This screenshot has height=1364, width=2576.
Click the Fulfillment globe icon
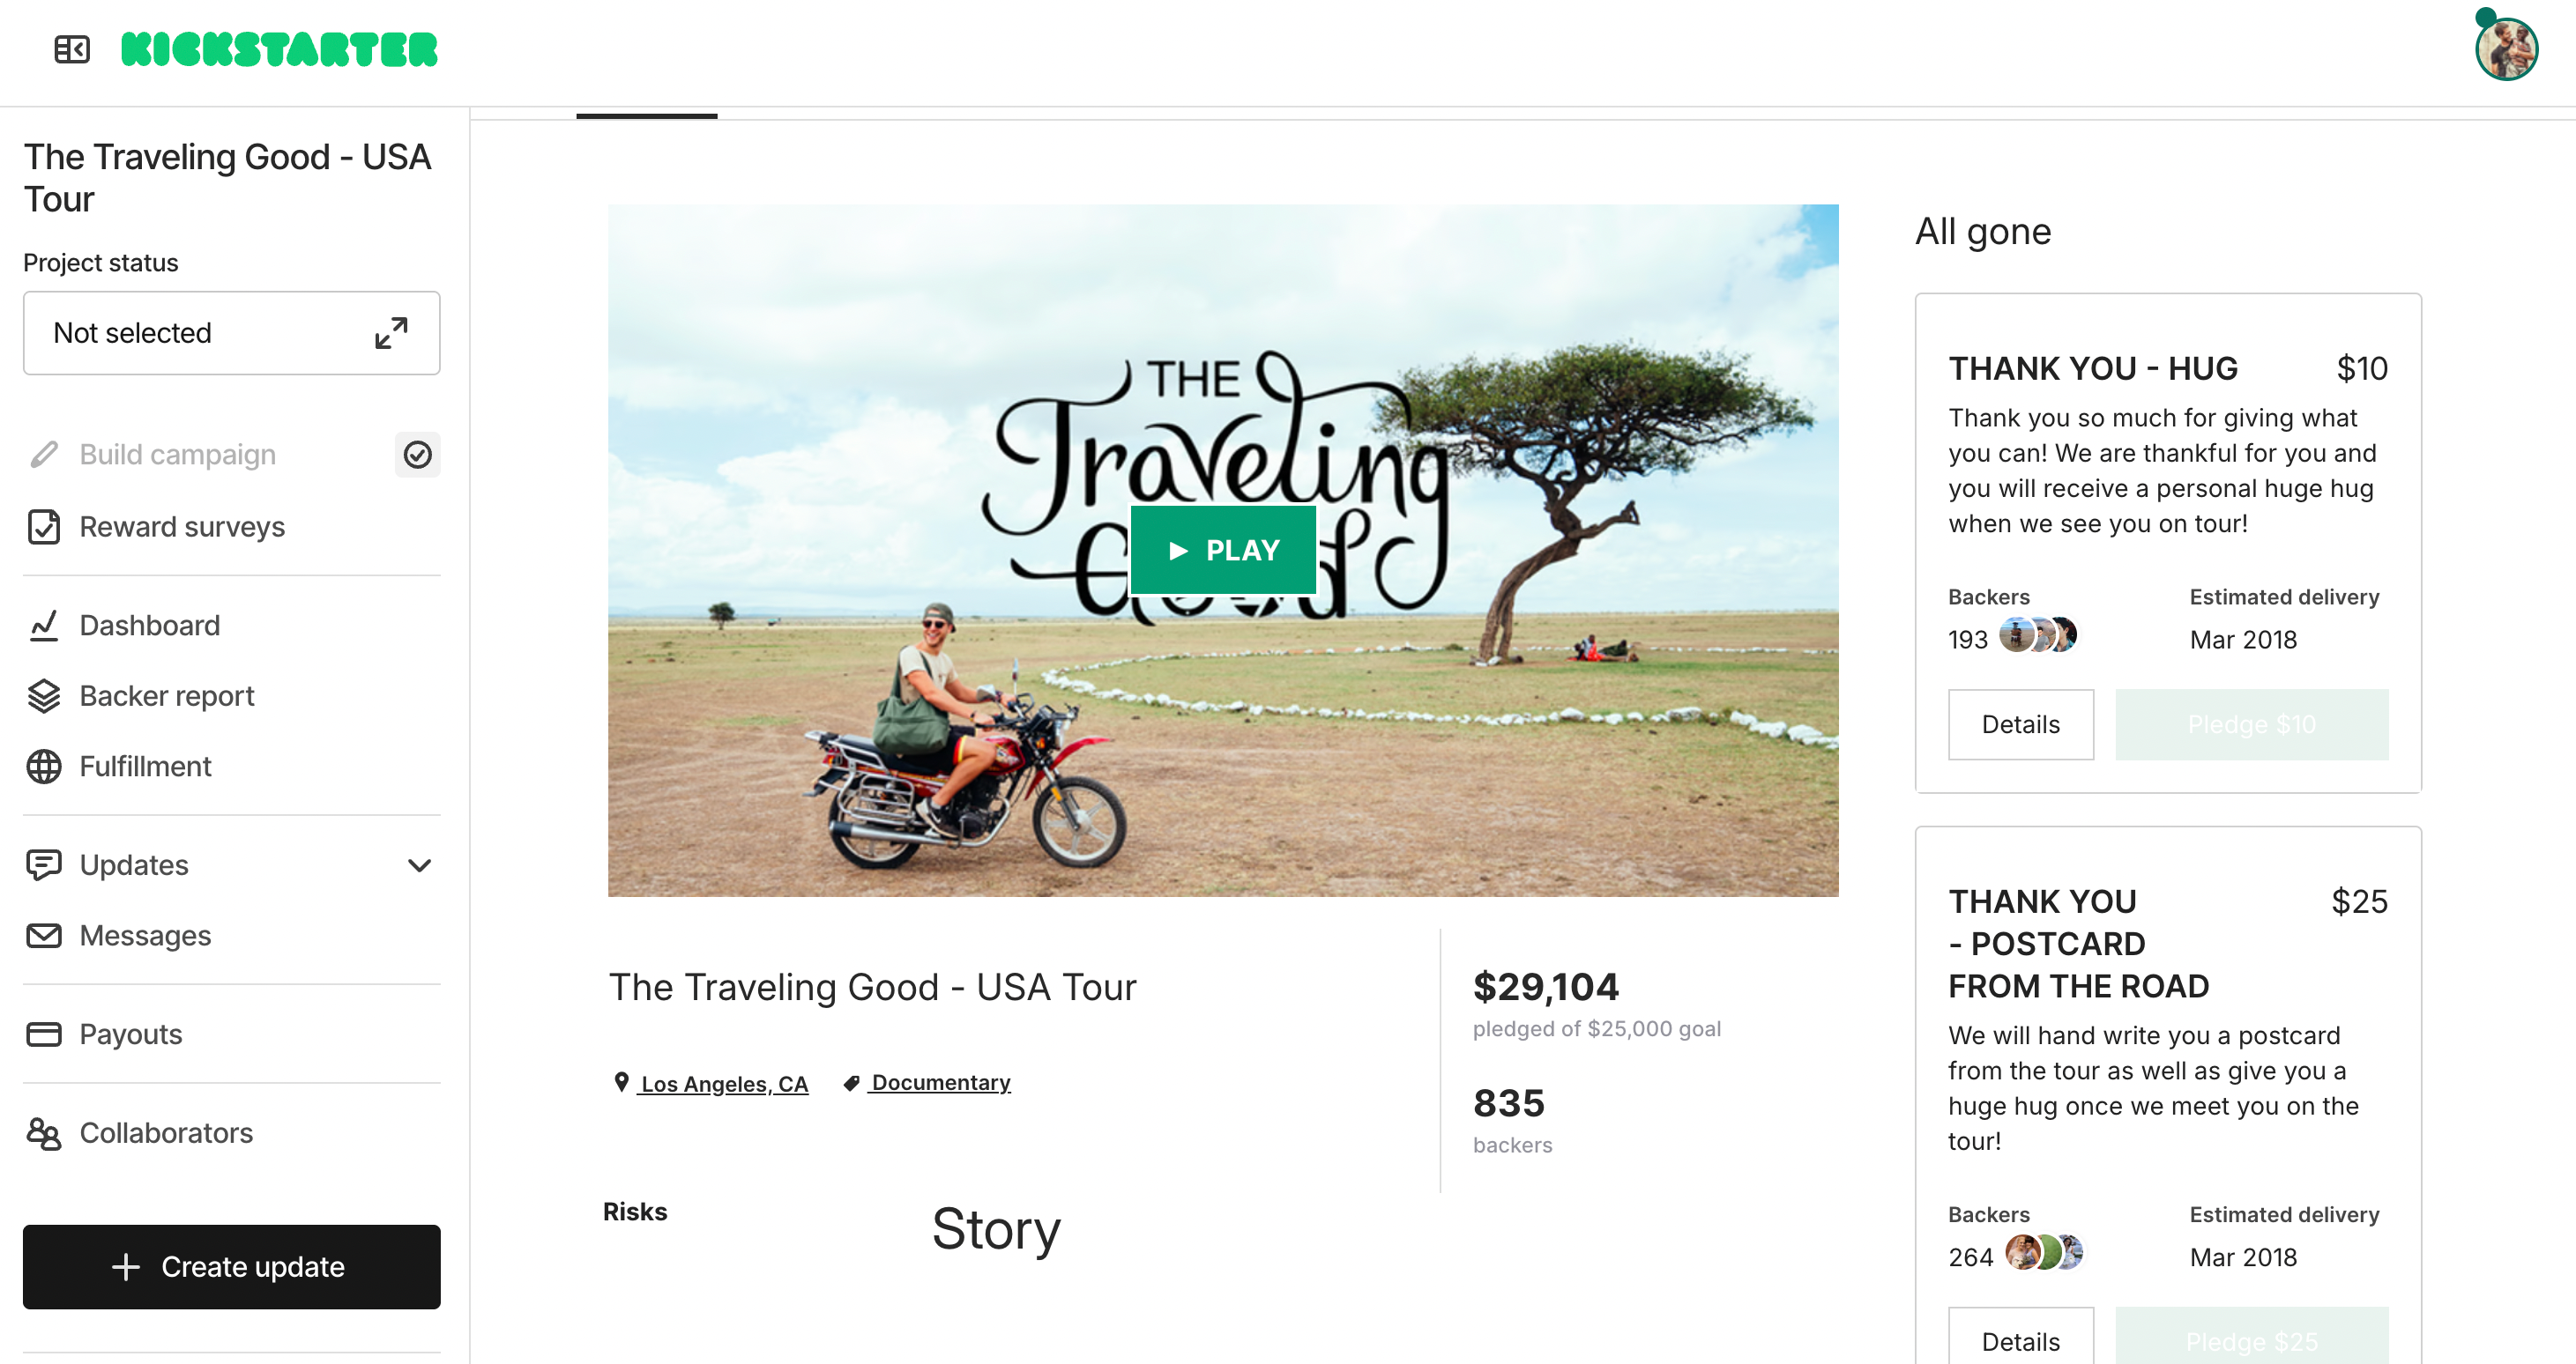click(44, 767)
